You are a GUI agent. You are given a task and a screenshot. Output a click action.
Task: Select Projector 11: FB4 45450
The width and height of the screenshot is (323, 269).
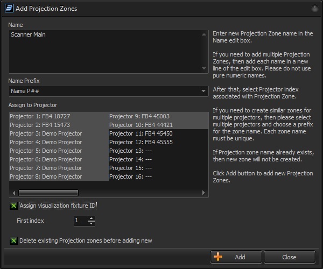(141, 133)
